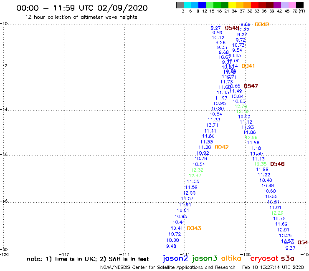Click the wave height value '9.48'
309x271 pixels.
(171, 246)
